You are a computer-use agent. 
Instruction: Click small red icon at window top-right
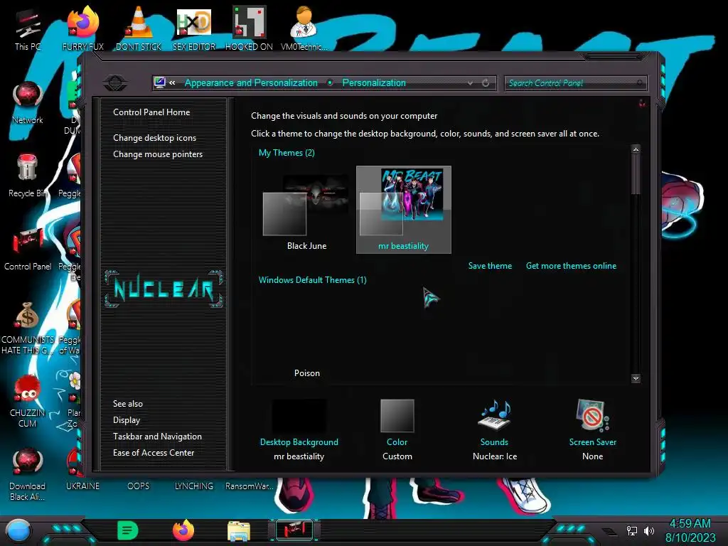coord(642,103)
